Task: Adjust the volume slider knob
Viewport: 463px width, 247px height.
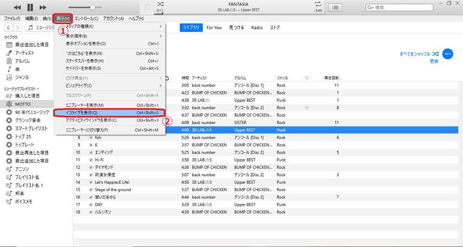Action: [x=93, y=7]
